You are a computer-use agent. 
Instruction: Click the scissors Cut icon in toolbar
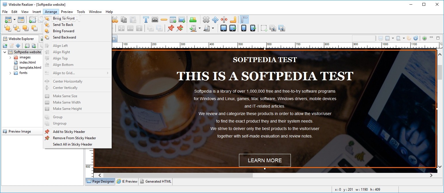115,20
